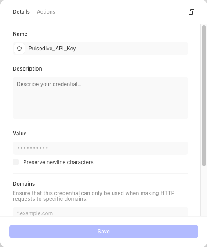Viewport: 207px width, 247px height.
Task: Click the row of masked dots in Value
Action: click(33, 148)
